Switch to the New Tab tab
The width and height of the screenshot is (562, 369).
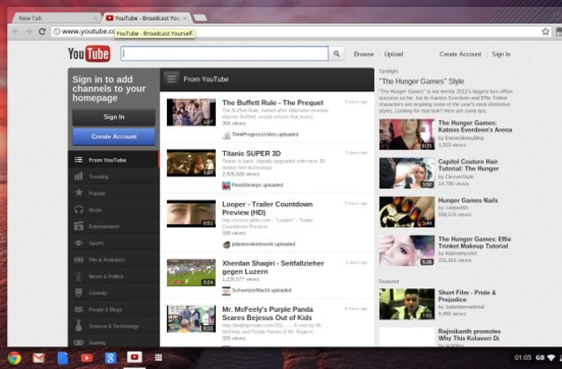click(x=54, y=18)
